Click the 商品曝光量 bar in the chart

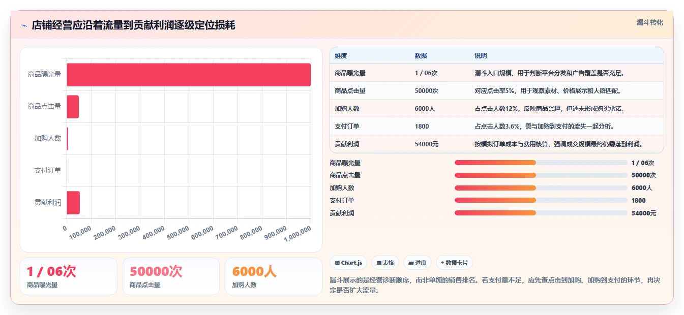click(189, 75)
